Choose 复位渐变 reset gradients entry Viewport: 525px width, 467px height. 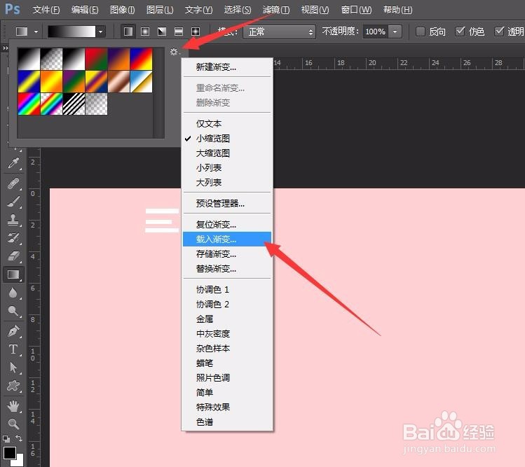pos(227,225)
